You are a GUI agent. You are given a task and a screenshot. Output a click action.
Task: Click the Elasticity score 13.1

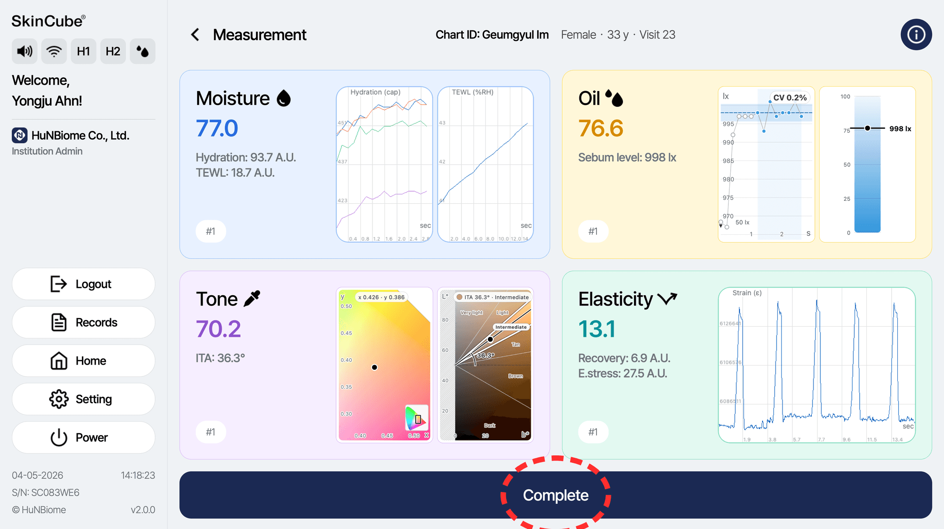click(596, 329)
